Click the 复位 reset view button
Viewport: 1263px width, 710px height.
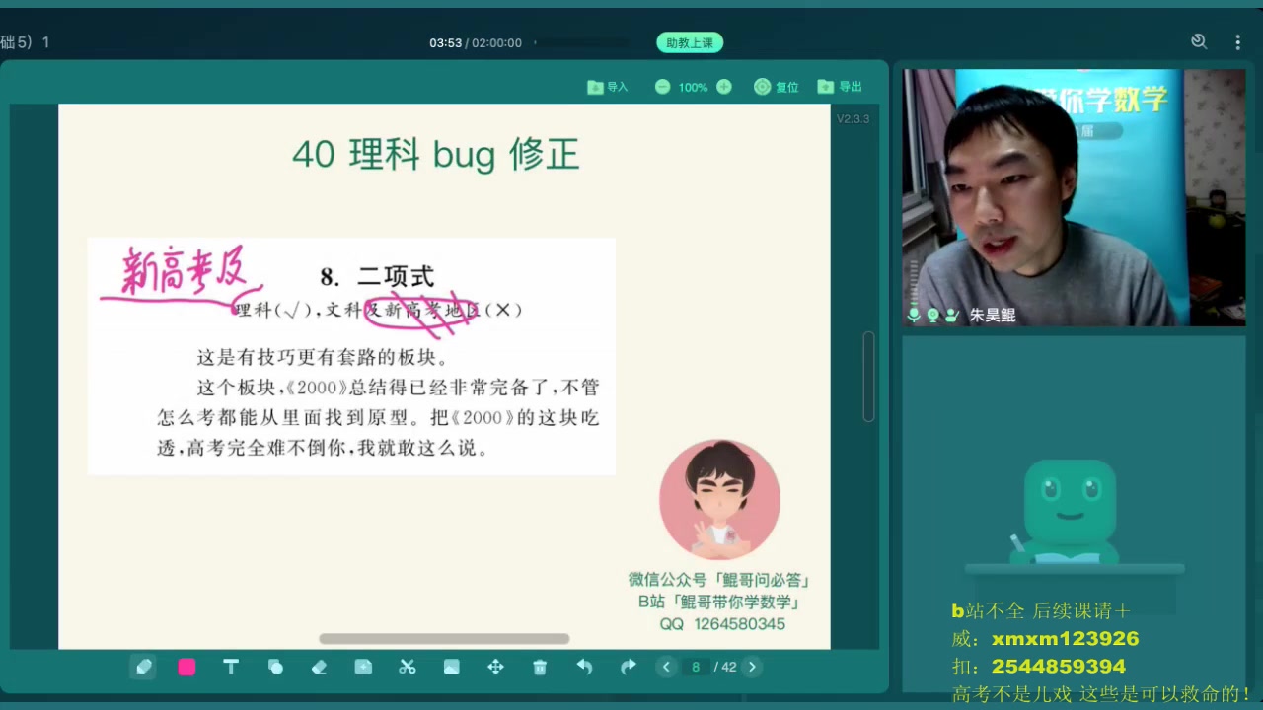(777, 87)
